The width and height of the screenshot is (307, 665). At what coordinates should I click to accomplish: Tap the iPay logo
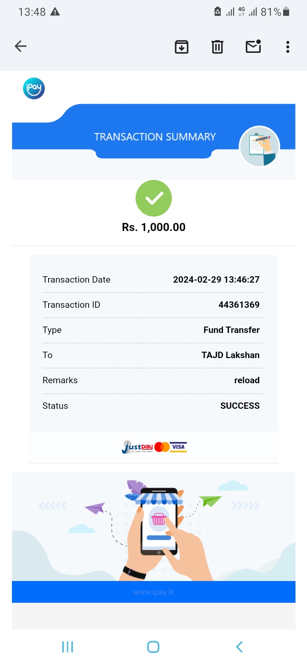(x=34, y=89)
